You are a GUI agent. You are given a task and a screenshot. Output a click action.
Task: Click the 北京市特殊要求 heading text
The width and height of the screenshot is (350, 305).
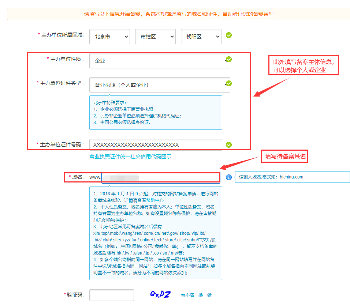pyautogui.click(x=109, y=102)
